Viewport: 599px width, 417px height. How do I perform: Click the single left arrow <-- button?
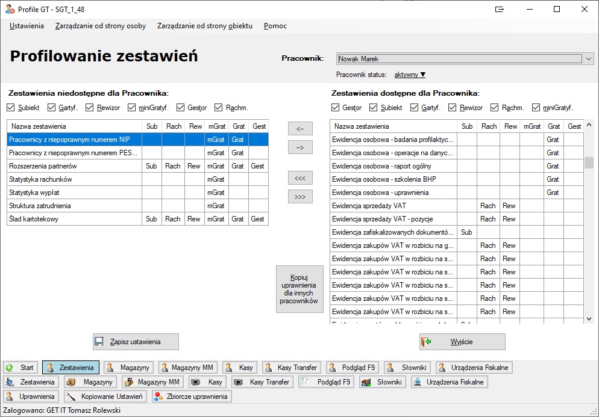(300, 129)
